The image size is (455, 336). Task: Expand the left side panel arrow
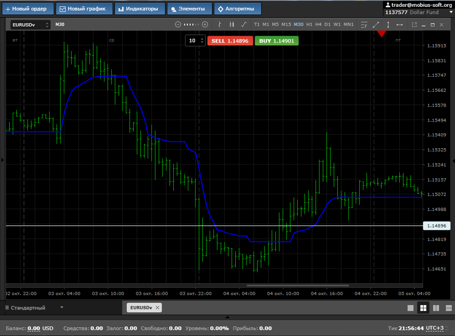2,160
